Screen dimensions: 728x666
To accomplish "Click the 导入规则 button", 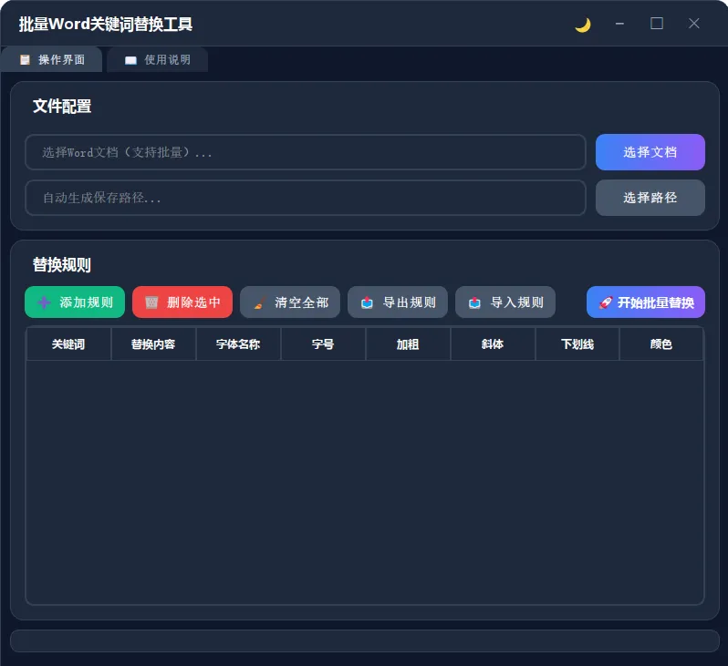I will 505,302.
